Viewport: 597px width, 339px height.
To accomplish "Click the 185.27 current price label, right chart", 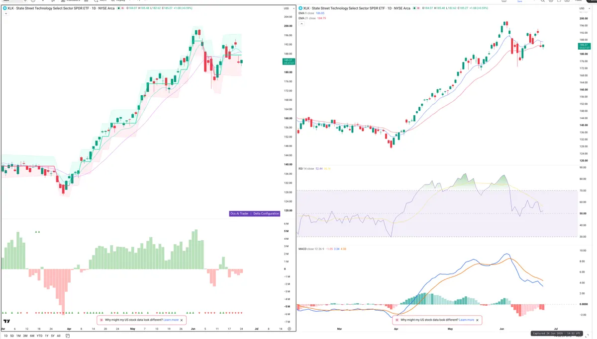I will point(584,46).
